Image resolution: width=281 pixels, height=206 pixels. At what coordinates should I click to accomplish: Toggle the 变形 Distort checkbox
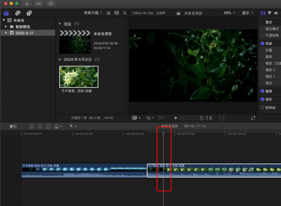[262, 99]
